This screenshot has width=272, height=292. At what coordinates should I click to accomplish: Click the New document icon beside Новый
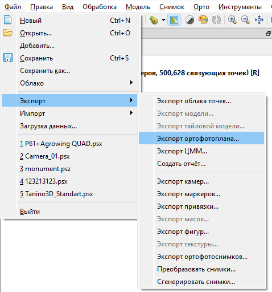pyautogui.click(x=7, y=20)
